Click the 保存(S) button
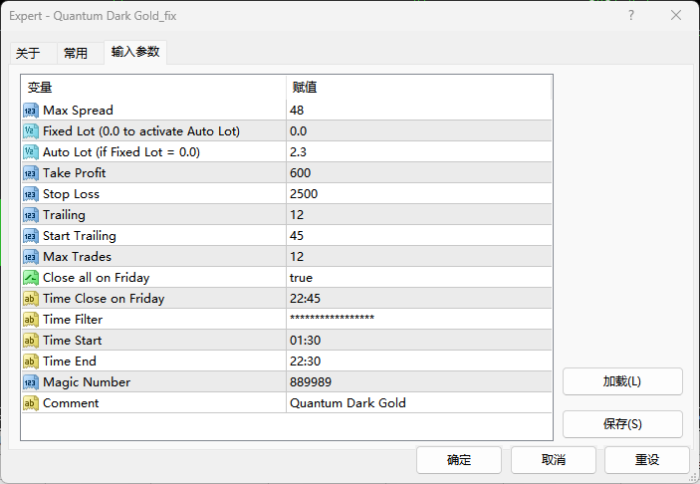This screenshot has height=484, width=700. click(x=622, y=424)
